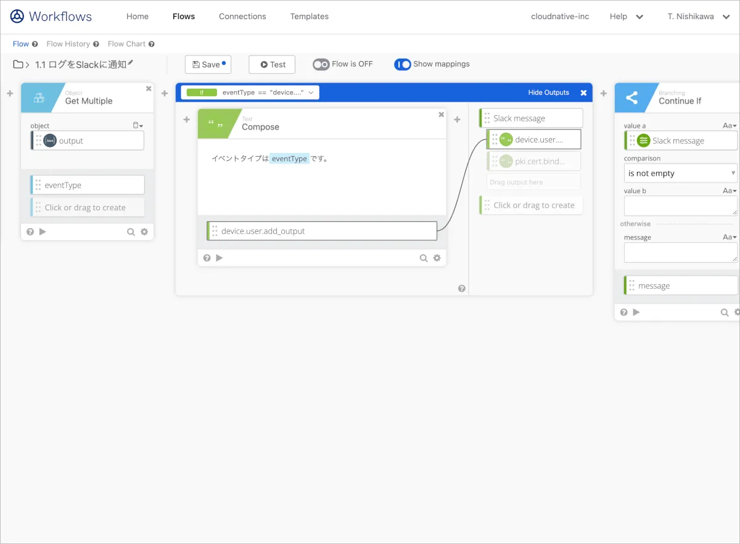Click the folder icon beside flow name
This screenshot has width=740, height=544.
[18, 65]
